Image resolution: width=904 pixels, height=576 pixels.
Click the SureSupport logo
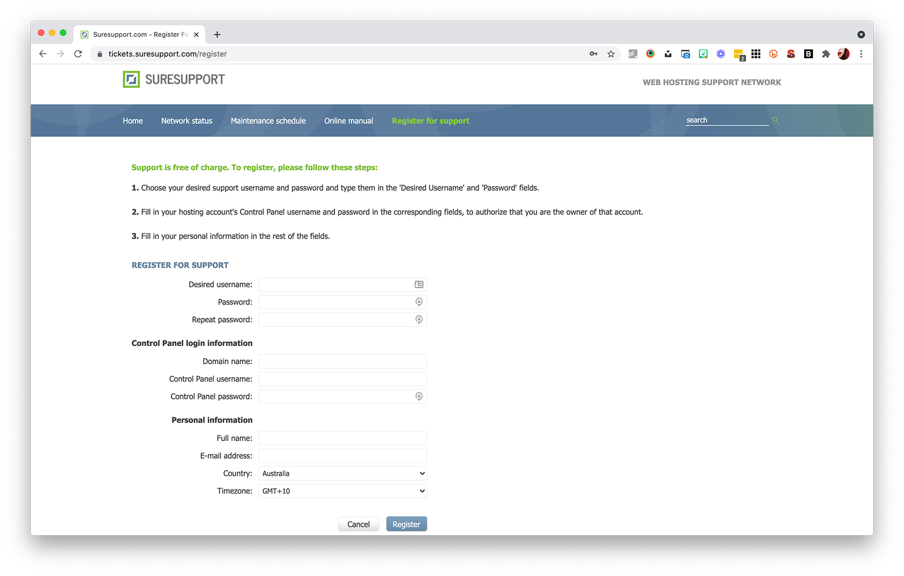174,80
